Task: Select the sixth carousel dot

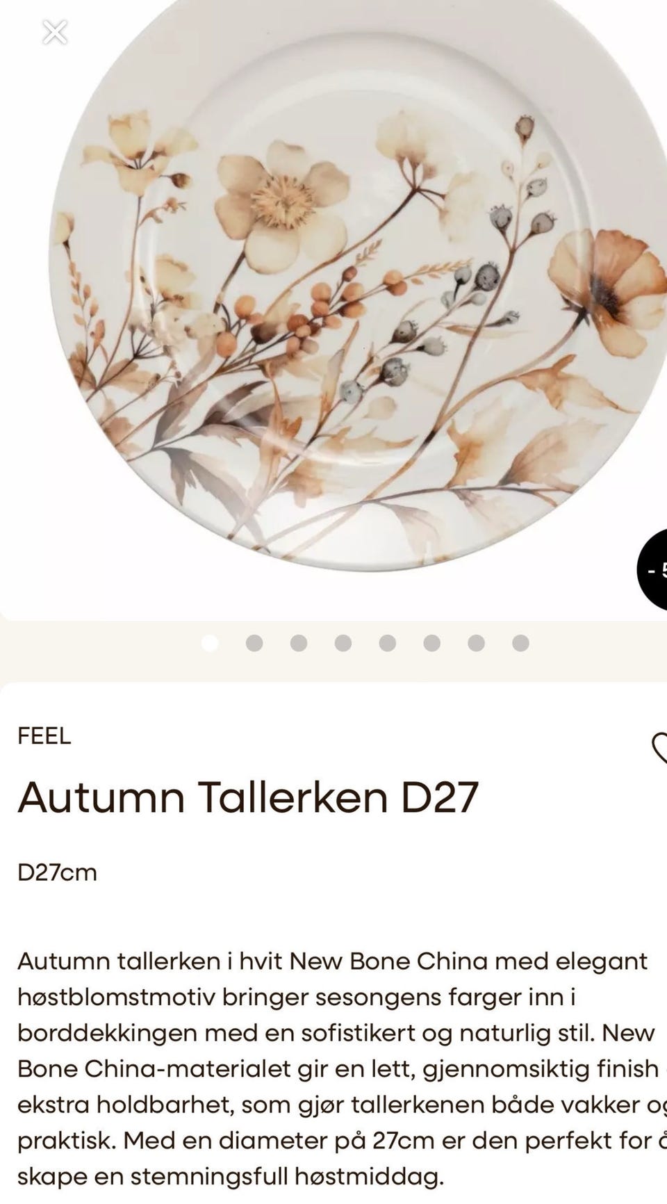Action: point(432,643)
